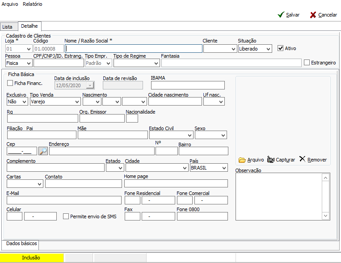Expand the Situação Liberado dropdown
Image resolution: width=341 pixels, height=263 pixels.
click(x=269, y=49)
